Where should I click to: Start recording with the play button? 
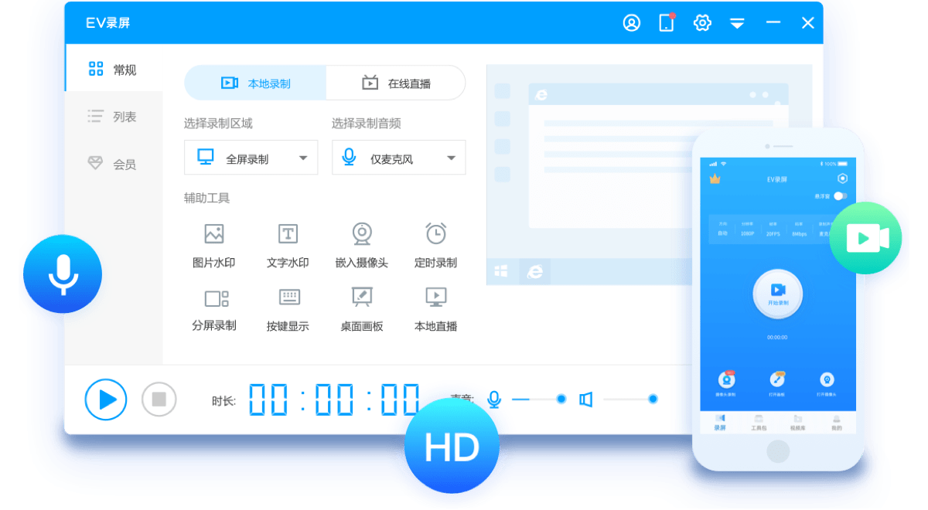(106, 399)
